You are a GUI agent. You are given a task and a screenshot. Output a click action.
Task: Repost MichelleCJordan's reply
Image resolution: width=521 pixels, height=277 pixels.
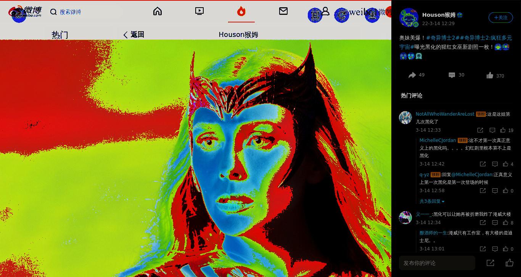click(483, 164)
